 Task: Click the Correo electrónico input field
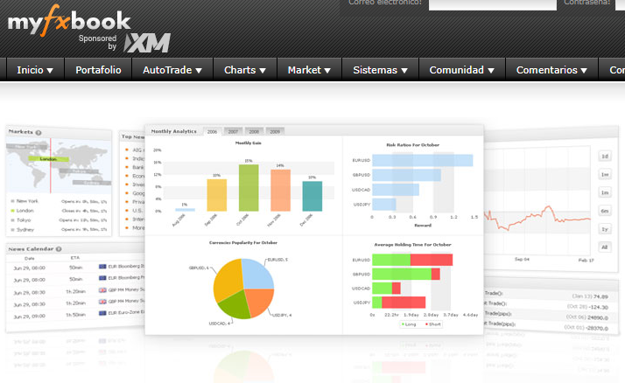pyautogui.click(x=488, y=3)
